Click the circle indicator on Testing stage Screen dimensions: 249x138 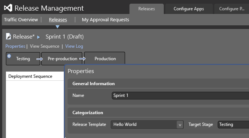(x=9, y=56)
